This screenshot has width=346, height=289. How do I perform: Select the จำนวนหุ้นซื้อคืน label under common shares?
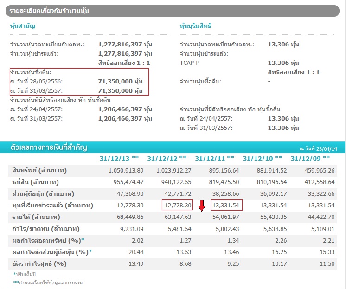coord(31,72)
